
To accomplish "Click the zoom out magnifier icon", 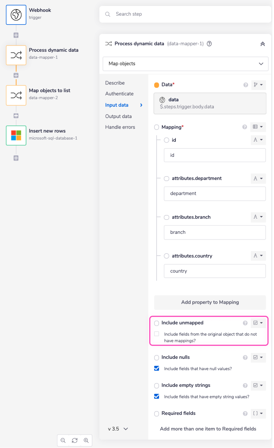I will tap(63, 440).
